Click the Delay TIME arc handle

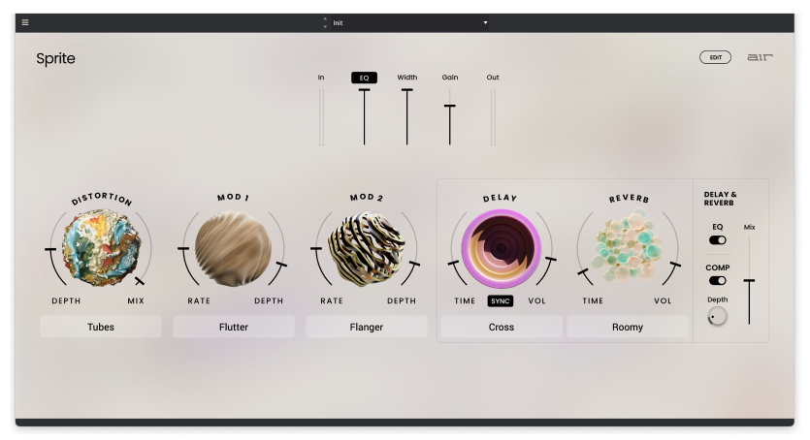tap(453, 264)
